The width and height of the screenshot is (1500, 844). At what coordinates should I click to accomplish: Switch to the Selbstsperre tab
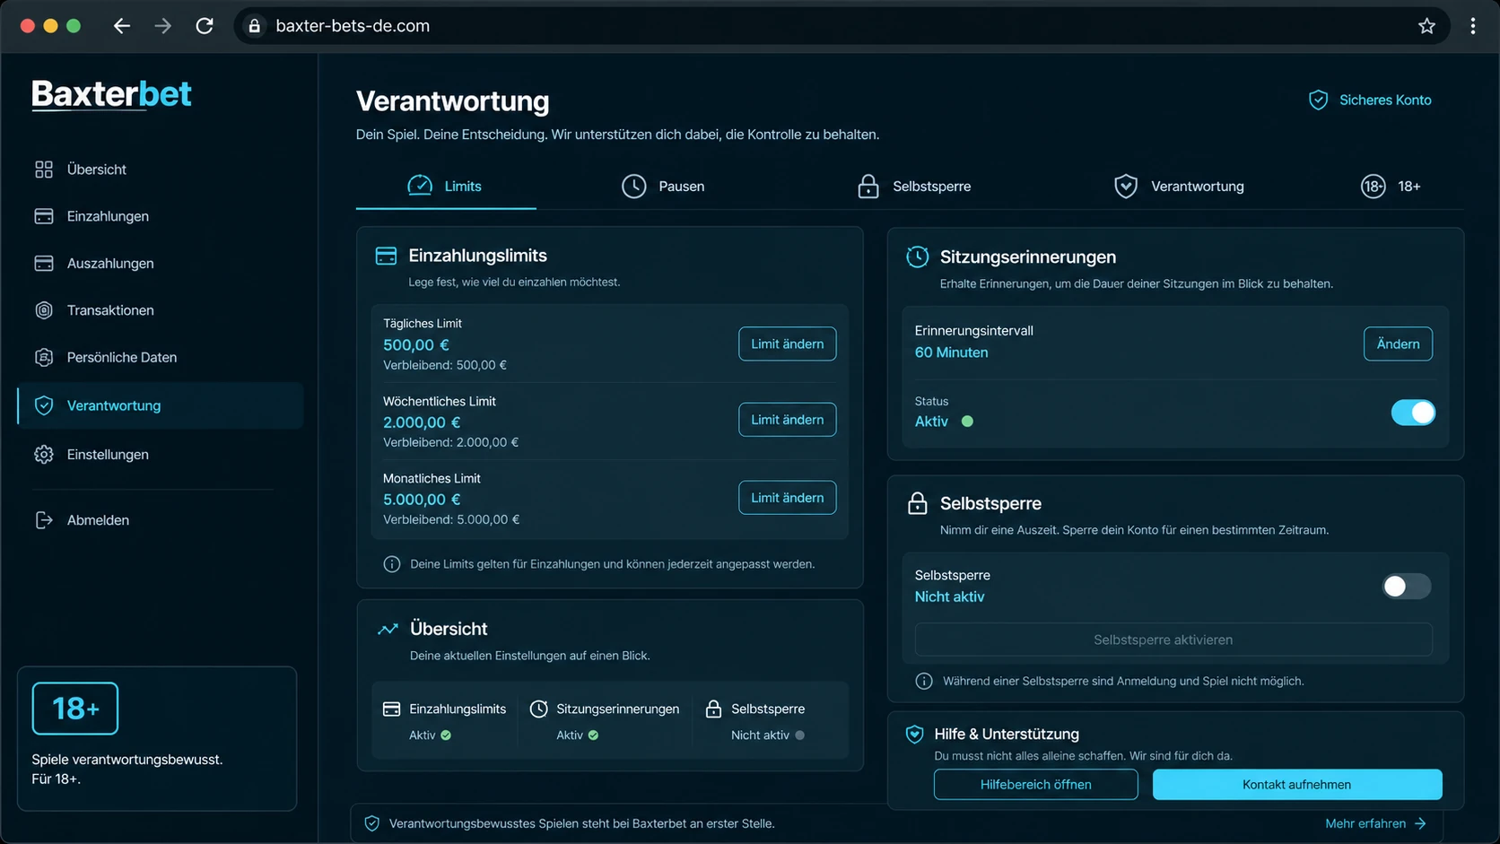[x=914, y=187]
